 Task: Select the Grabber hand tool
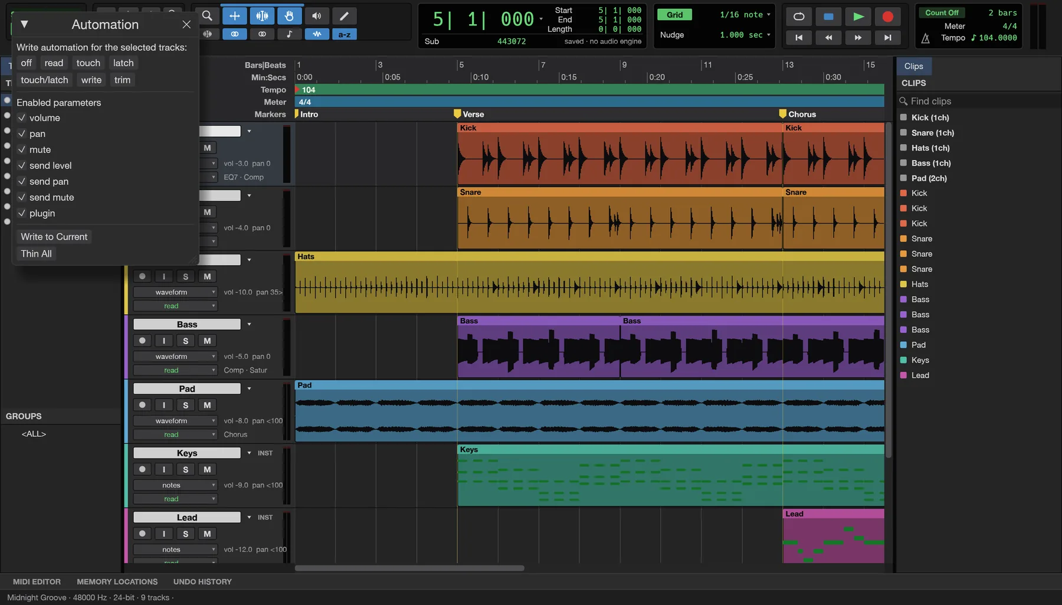pos(289,16)
